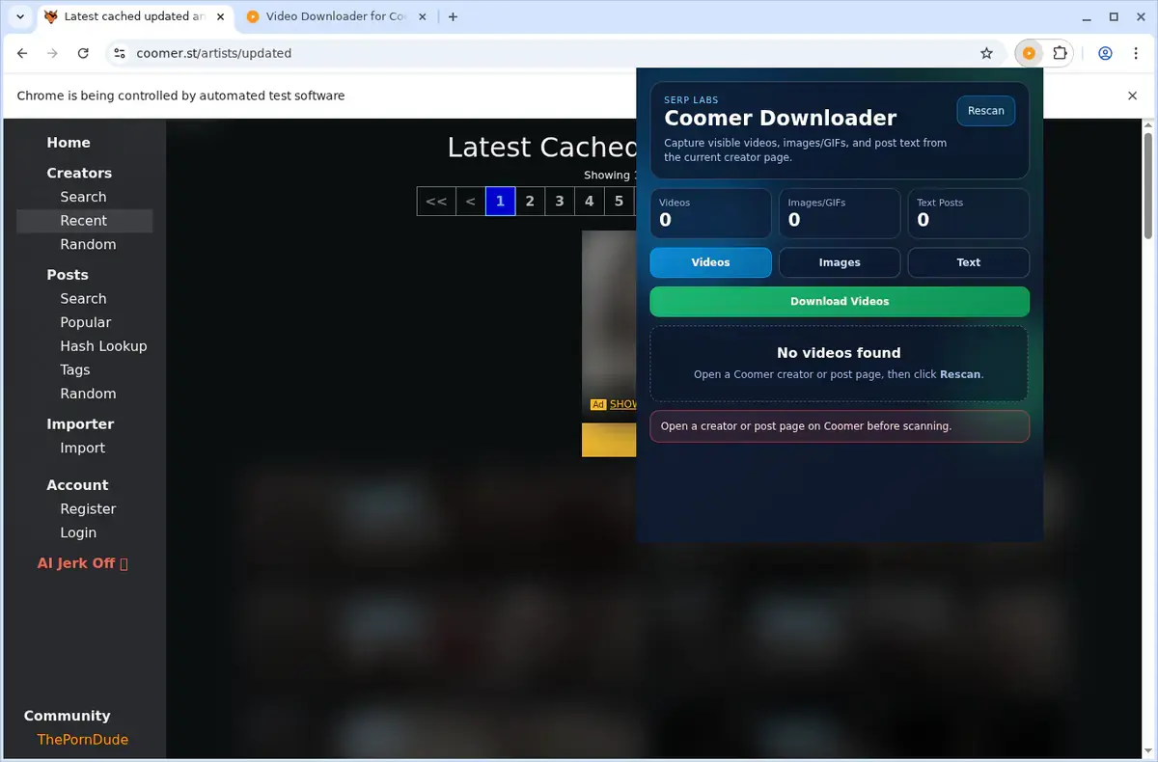Click the browser Forward arrow
The width and height of the screenshot is (1158, 762).
[52, 54]
